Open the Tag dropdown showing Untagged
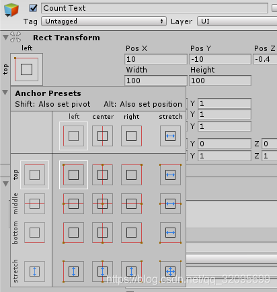The height and width of the screenshot is (292, 277). pos(104,21)
